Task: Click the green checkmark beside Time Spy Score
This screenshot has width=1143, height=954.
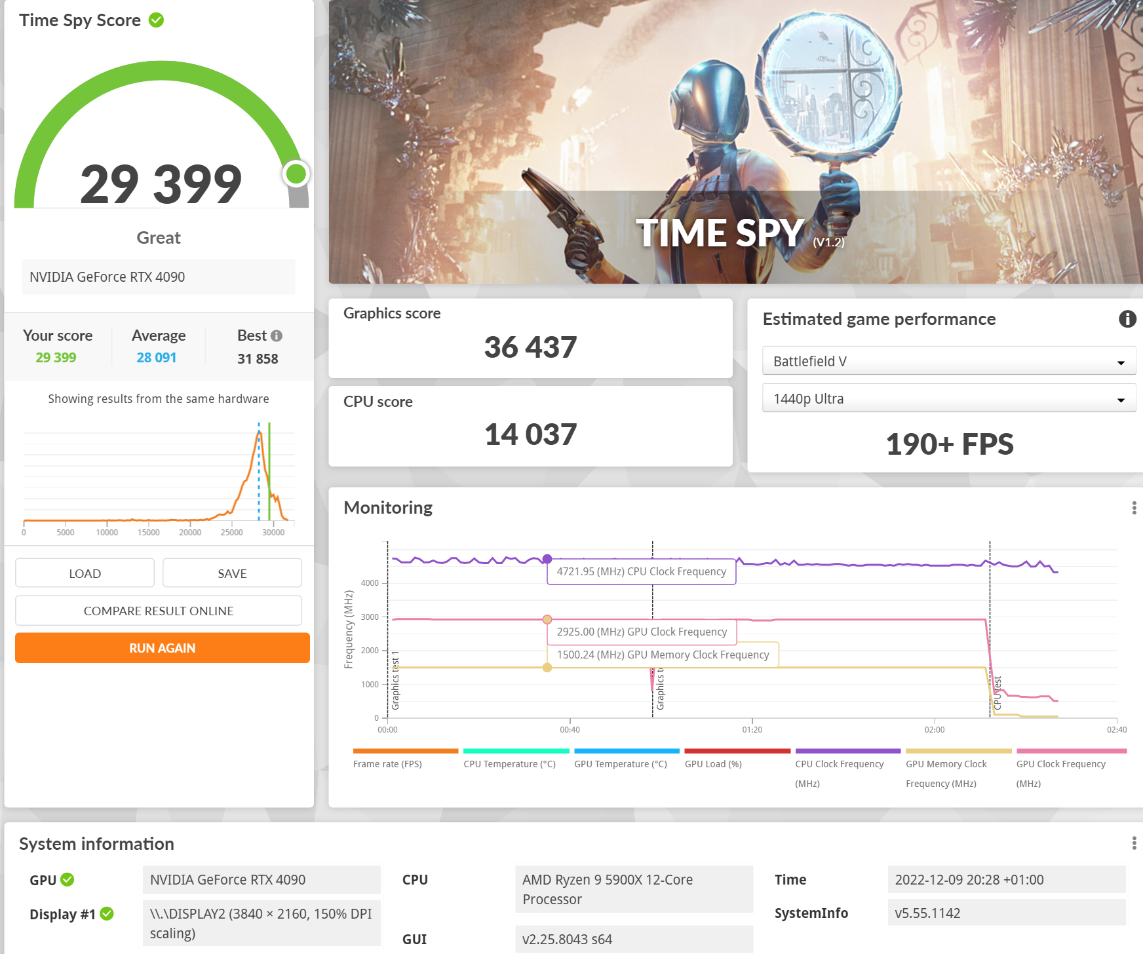Action: point(156,20)
